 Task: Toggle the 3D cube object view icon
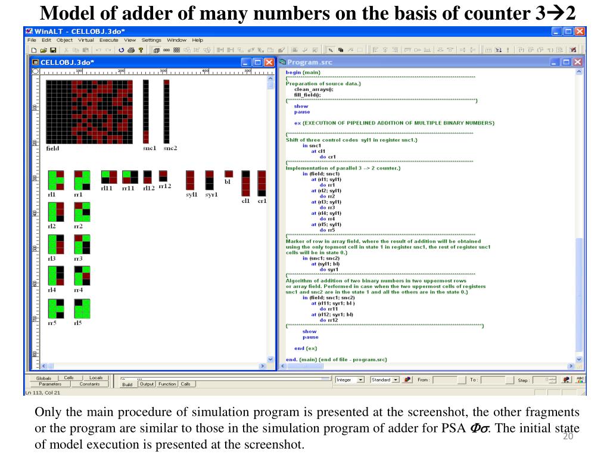pyautogui.click(x=156, y=50)
